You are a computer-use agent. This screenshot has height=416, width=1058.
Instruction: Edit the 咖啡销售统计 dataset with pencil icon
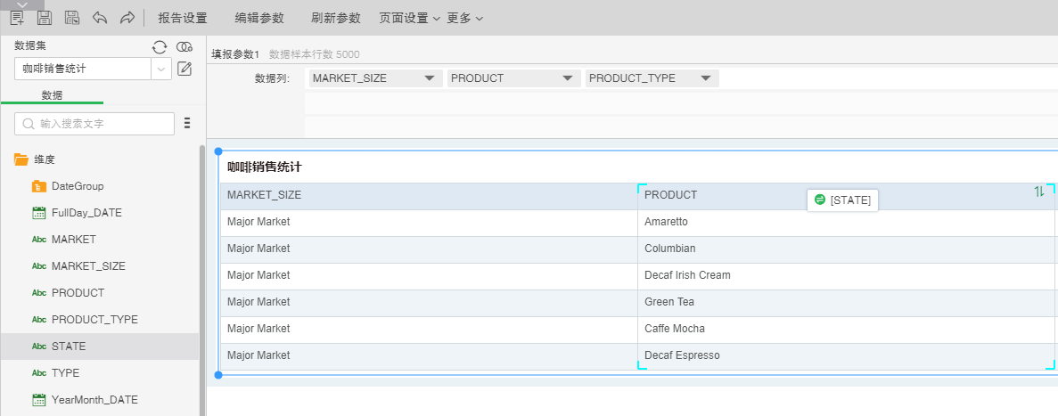tap(185, 69)
